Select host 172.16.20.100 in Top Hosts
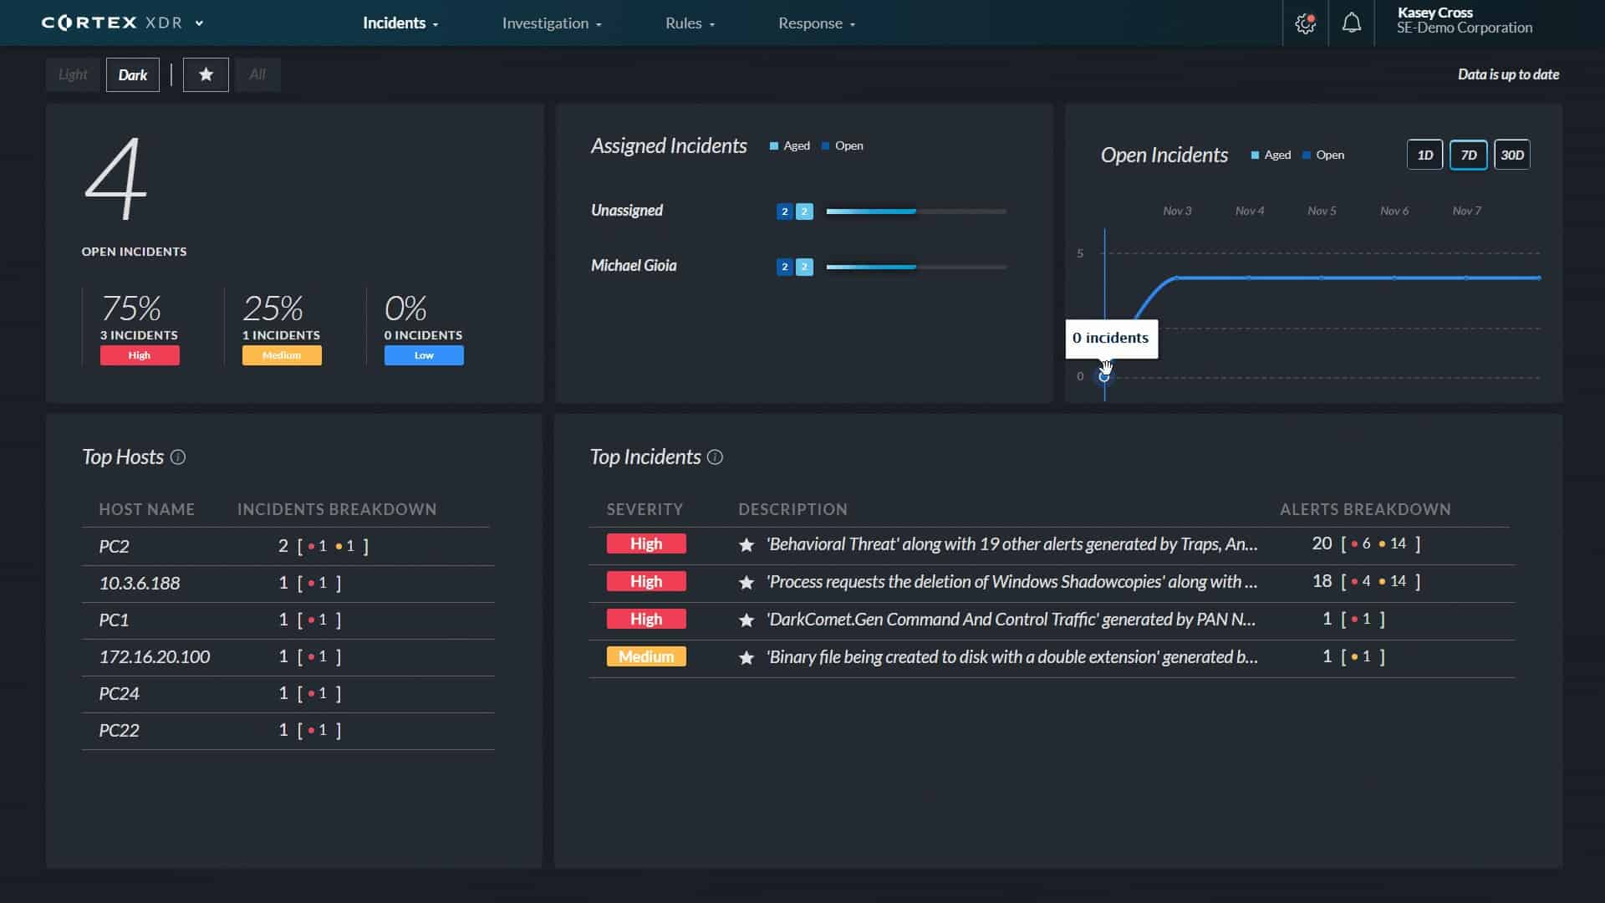1605x903 pixels. click(155, 656)
